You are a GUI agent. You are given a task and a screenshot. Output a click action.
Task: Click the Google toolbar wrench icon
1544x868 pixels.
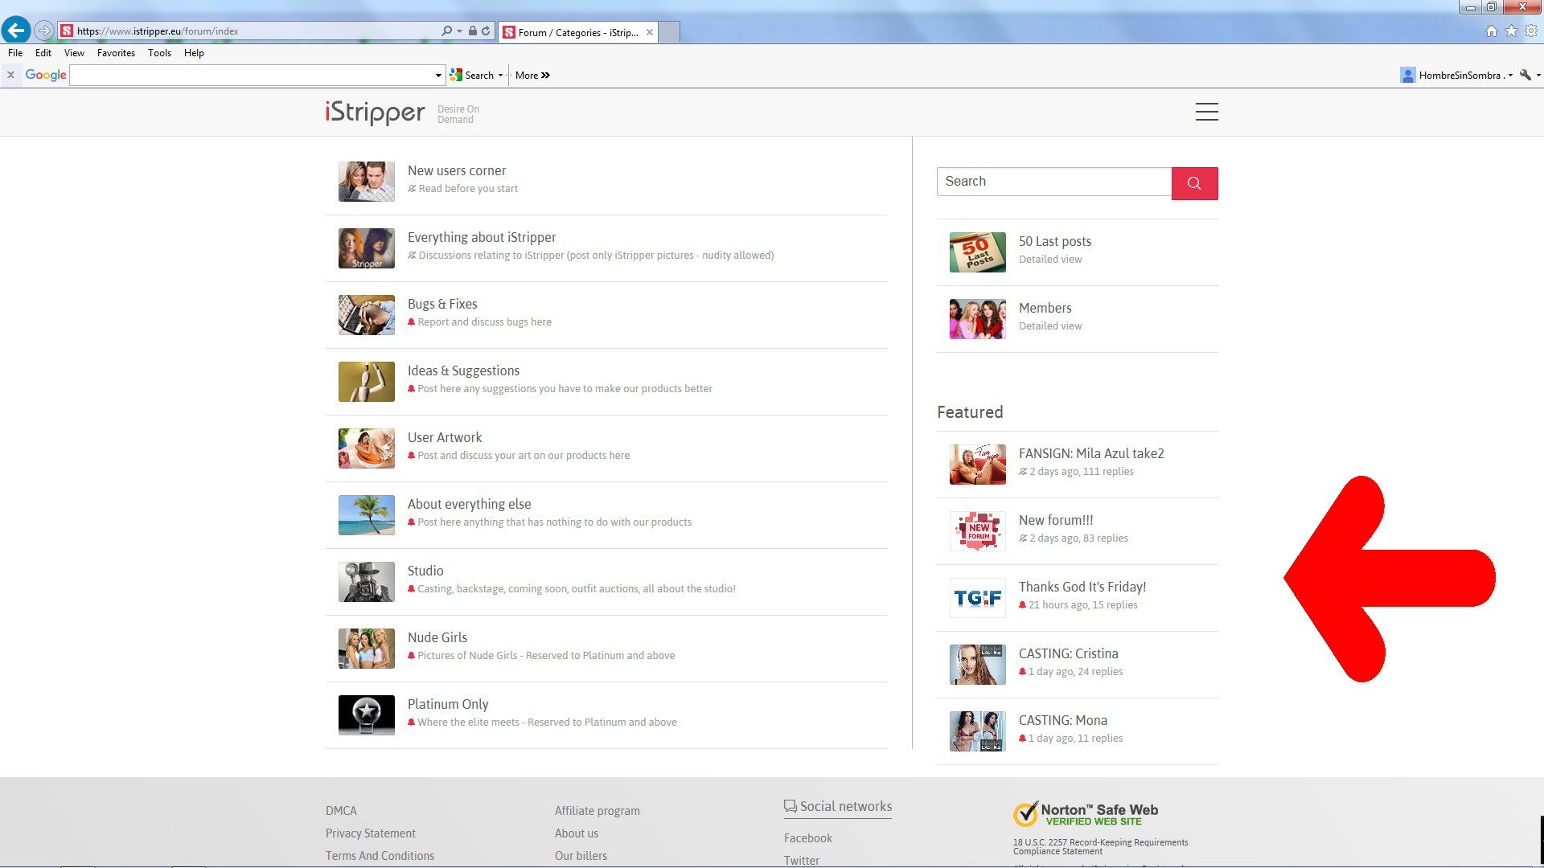1525,75
